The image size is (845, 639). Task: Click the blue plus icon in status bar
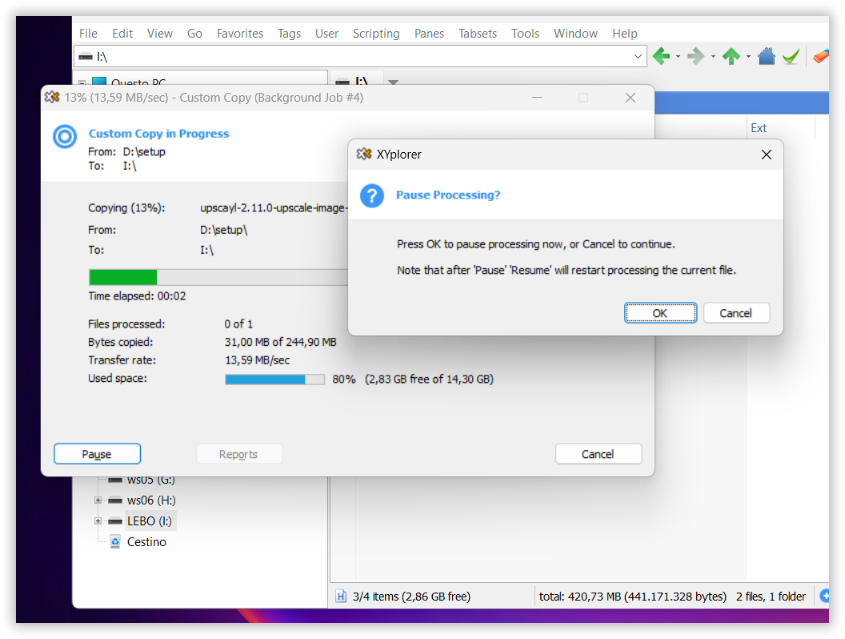[824, 596]
